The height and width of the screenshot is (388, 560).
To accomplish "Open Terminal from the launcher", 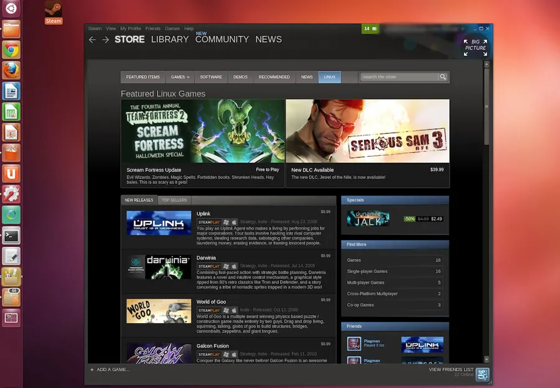I will (11, 236).
